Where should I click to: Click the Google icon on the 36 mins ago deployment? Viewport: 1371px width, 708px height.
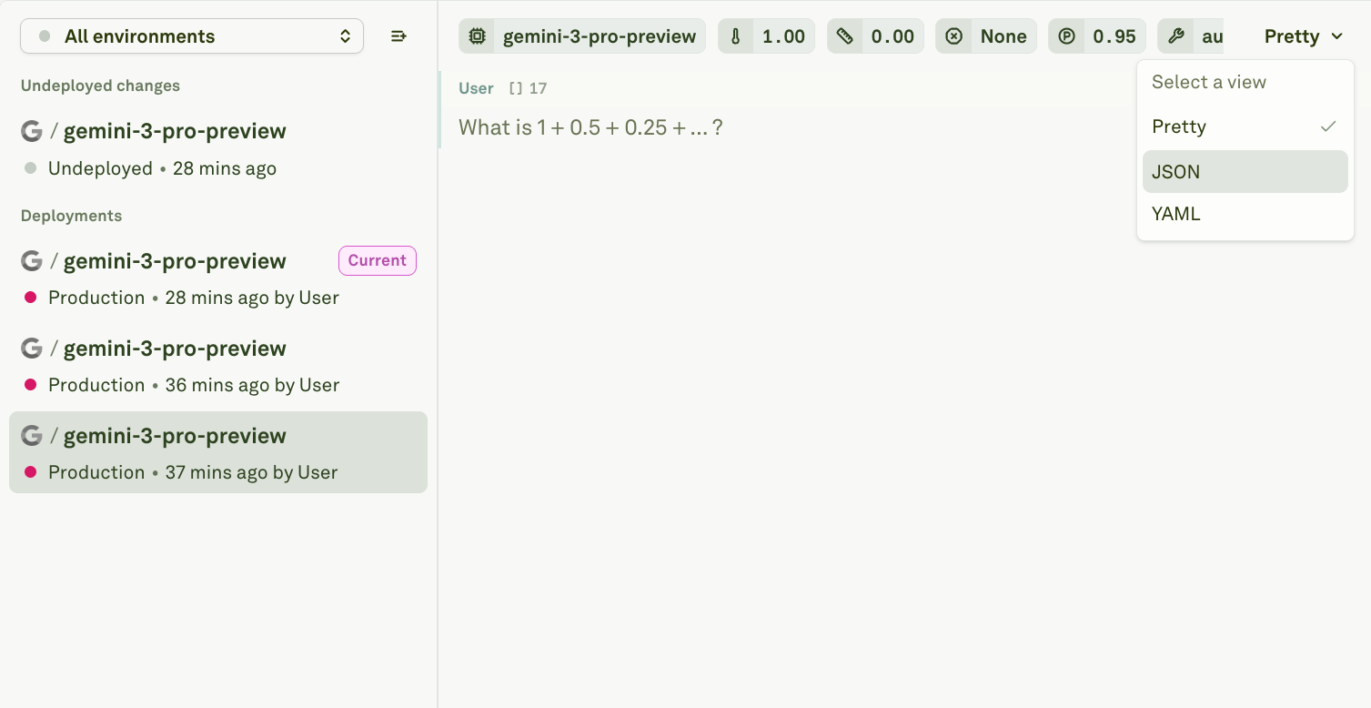click(x=32, y=349)
